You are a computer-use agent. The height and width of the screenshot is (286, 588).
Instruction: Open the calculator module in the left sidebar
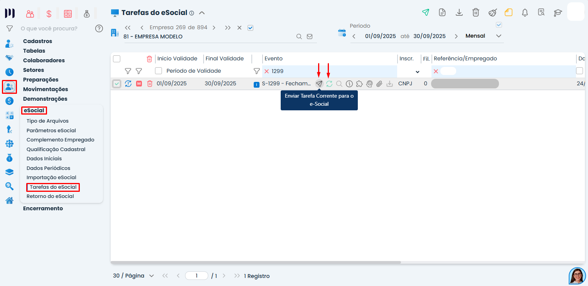click(9, 115)
